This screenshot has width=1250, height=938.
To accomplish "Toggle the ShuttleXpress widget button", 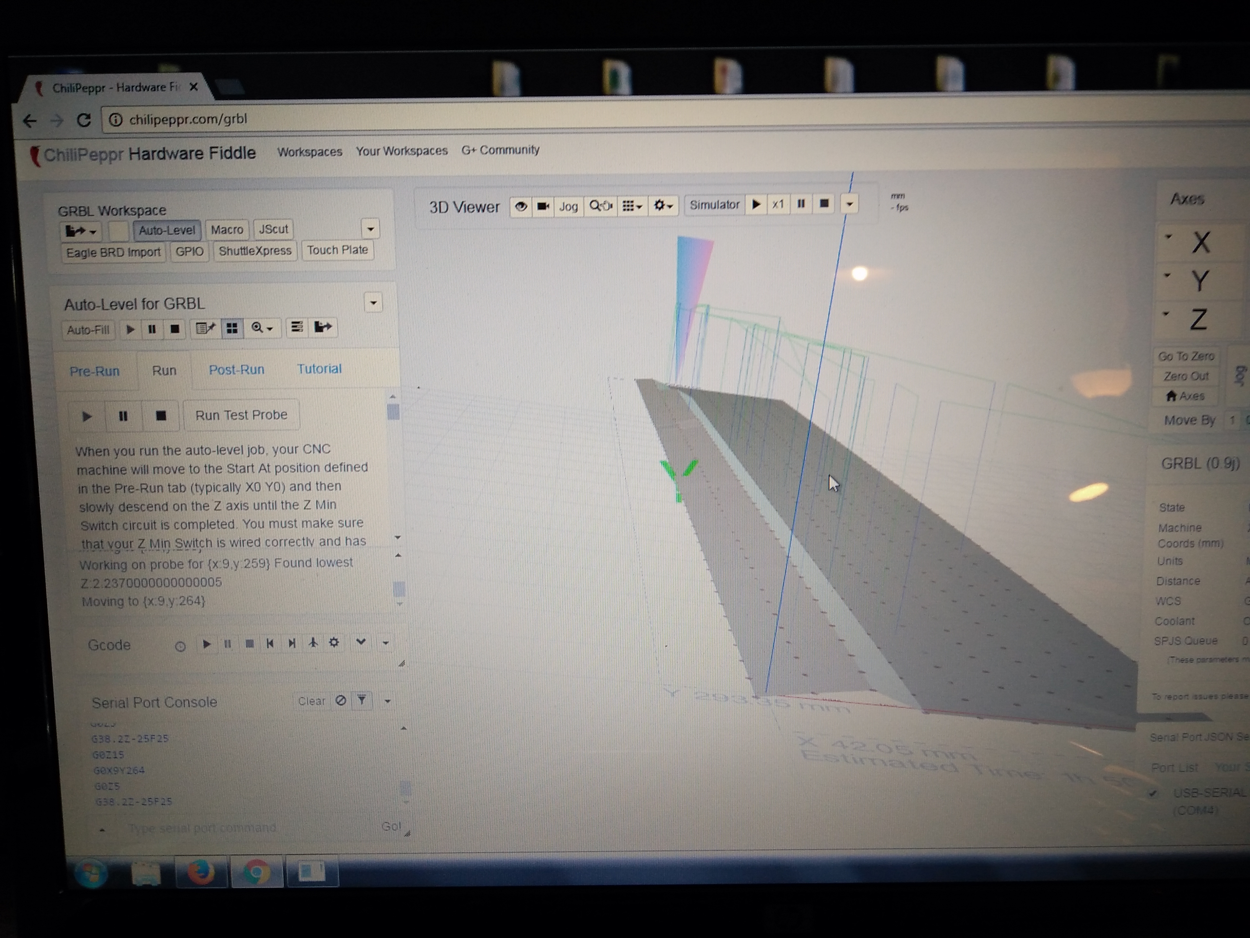I will (x=255, y=251).
